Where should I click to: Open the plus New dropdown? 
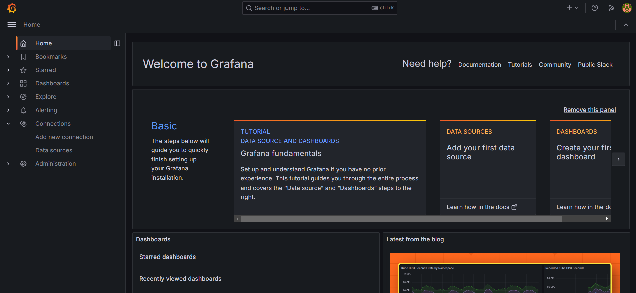coord(572,8)
